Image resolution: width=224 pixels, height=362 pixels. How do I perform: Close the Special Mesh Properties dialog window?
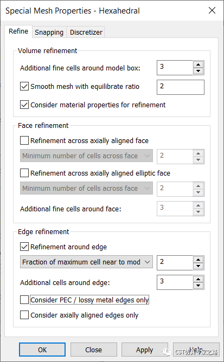point(212,10)
